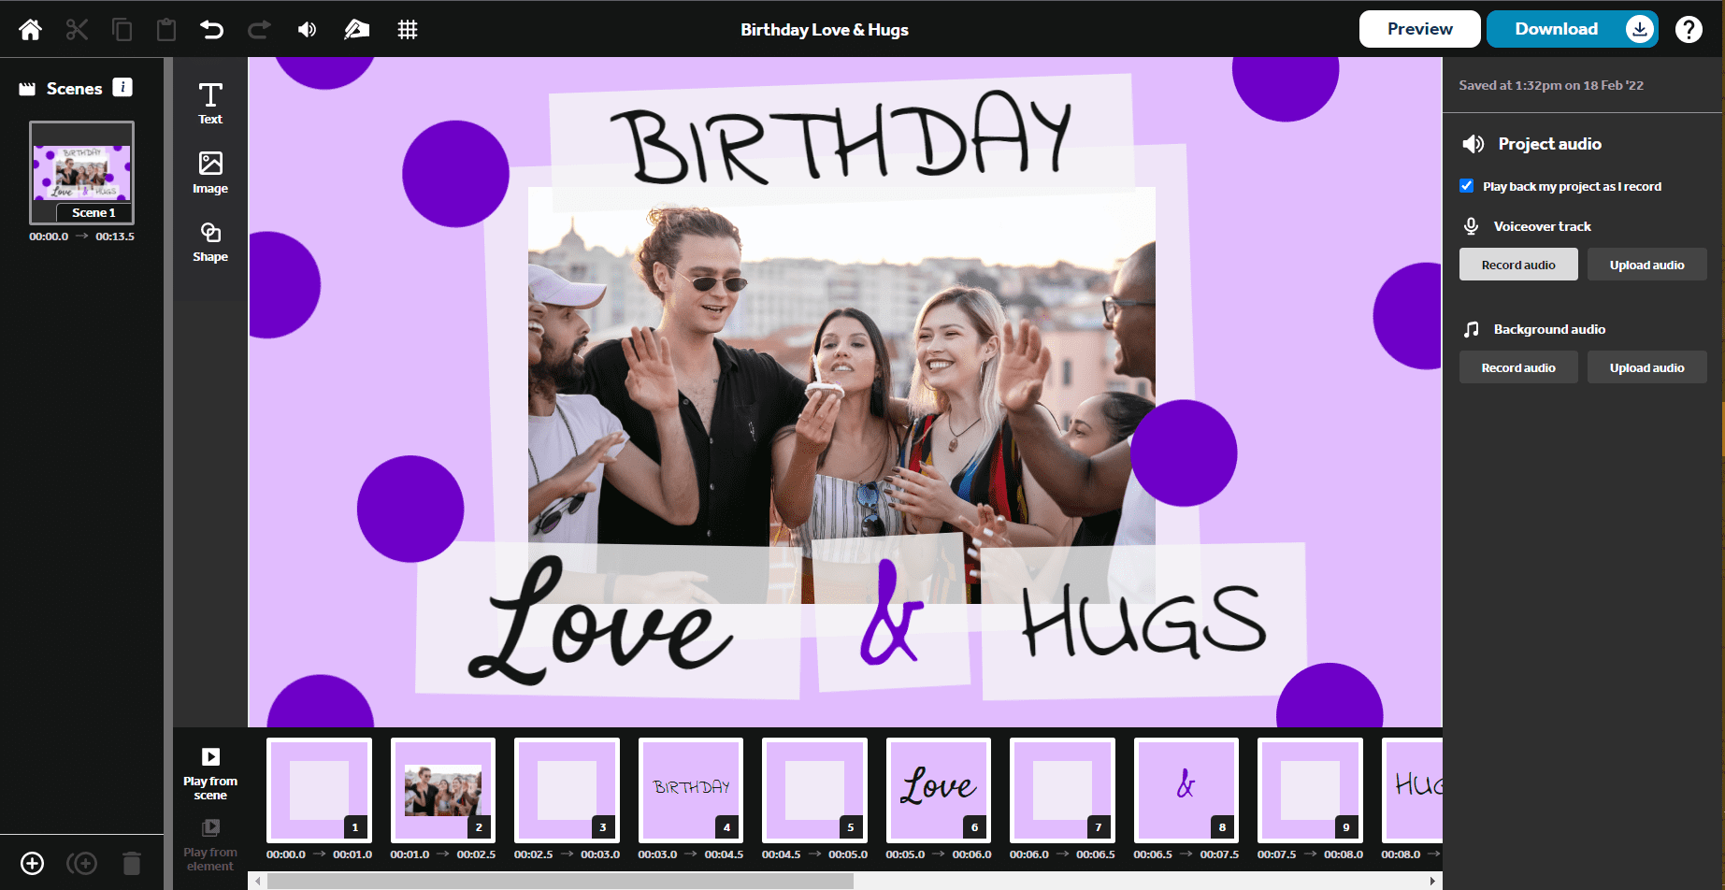
Task: Toggle Play back my project as I record
Action: pos(1466,186)
